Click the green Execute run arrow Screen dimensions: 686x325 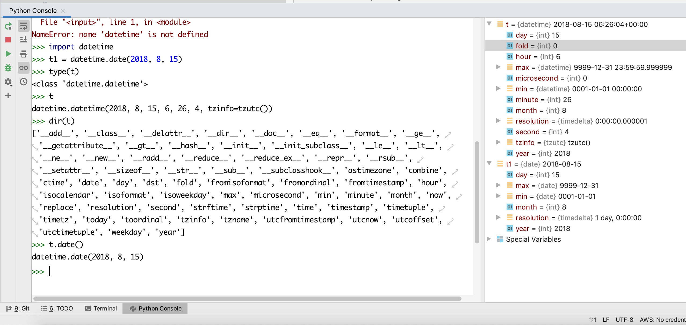(x=8, y=54)
